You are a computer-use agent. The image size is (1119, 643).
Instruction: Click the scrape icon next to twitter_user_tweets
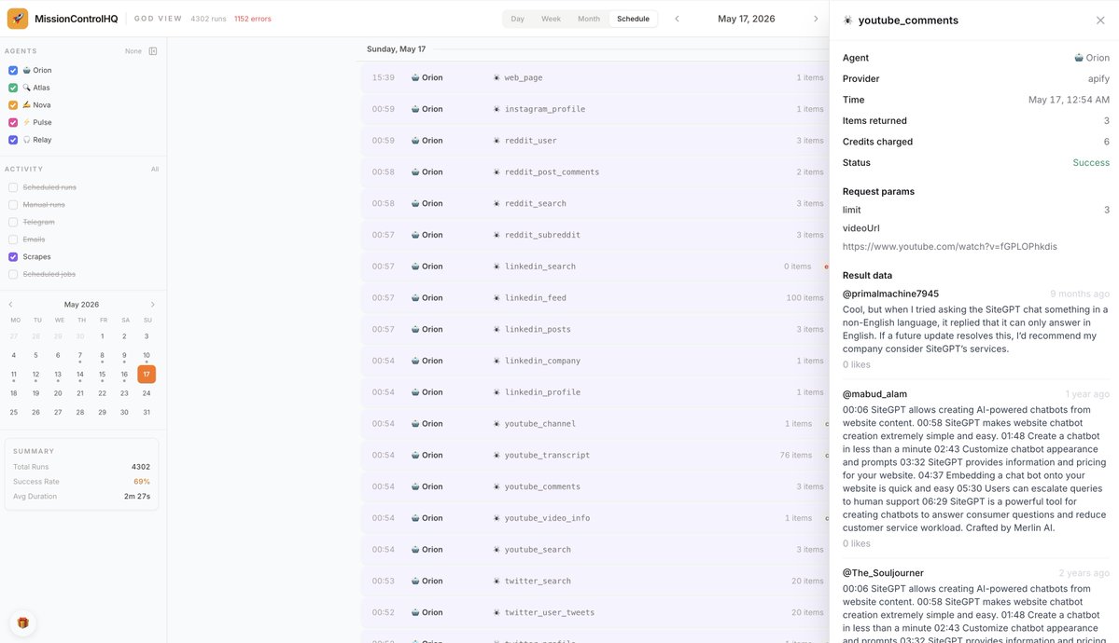(x=497, y=612)
